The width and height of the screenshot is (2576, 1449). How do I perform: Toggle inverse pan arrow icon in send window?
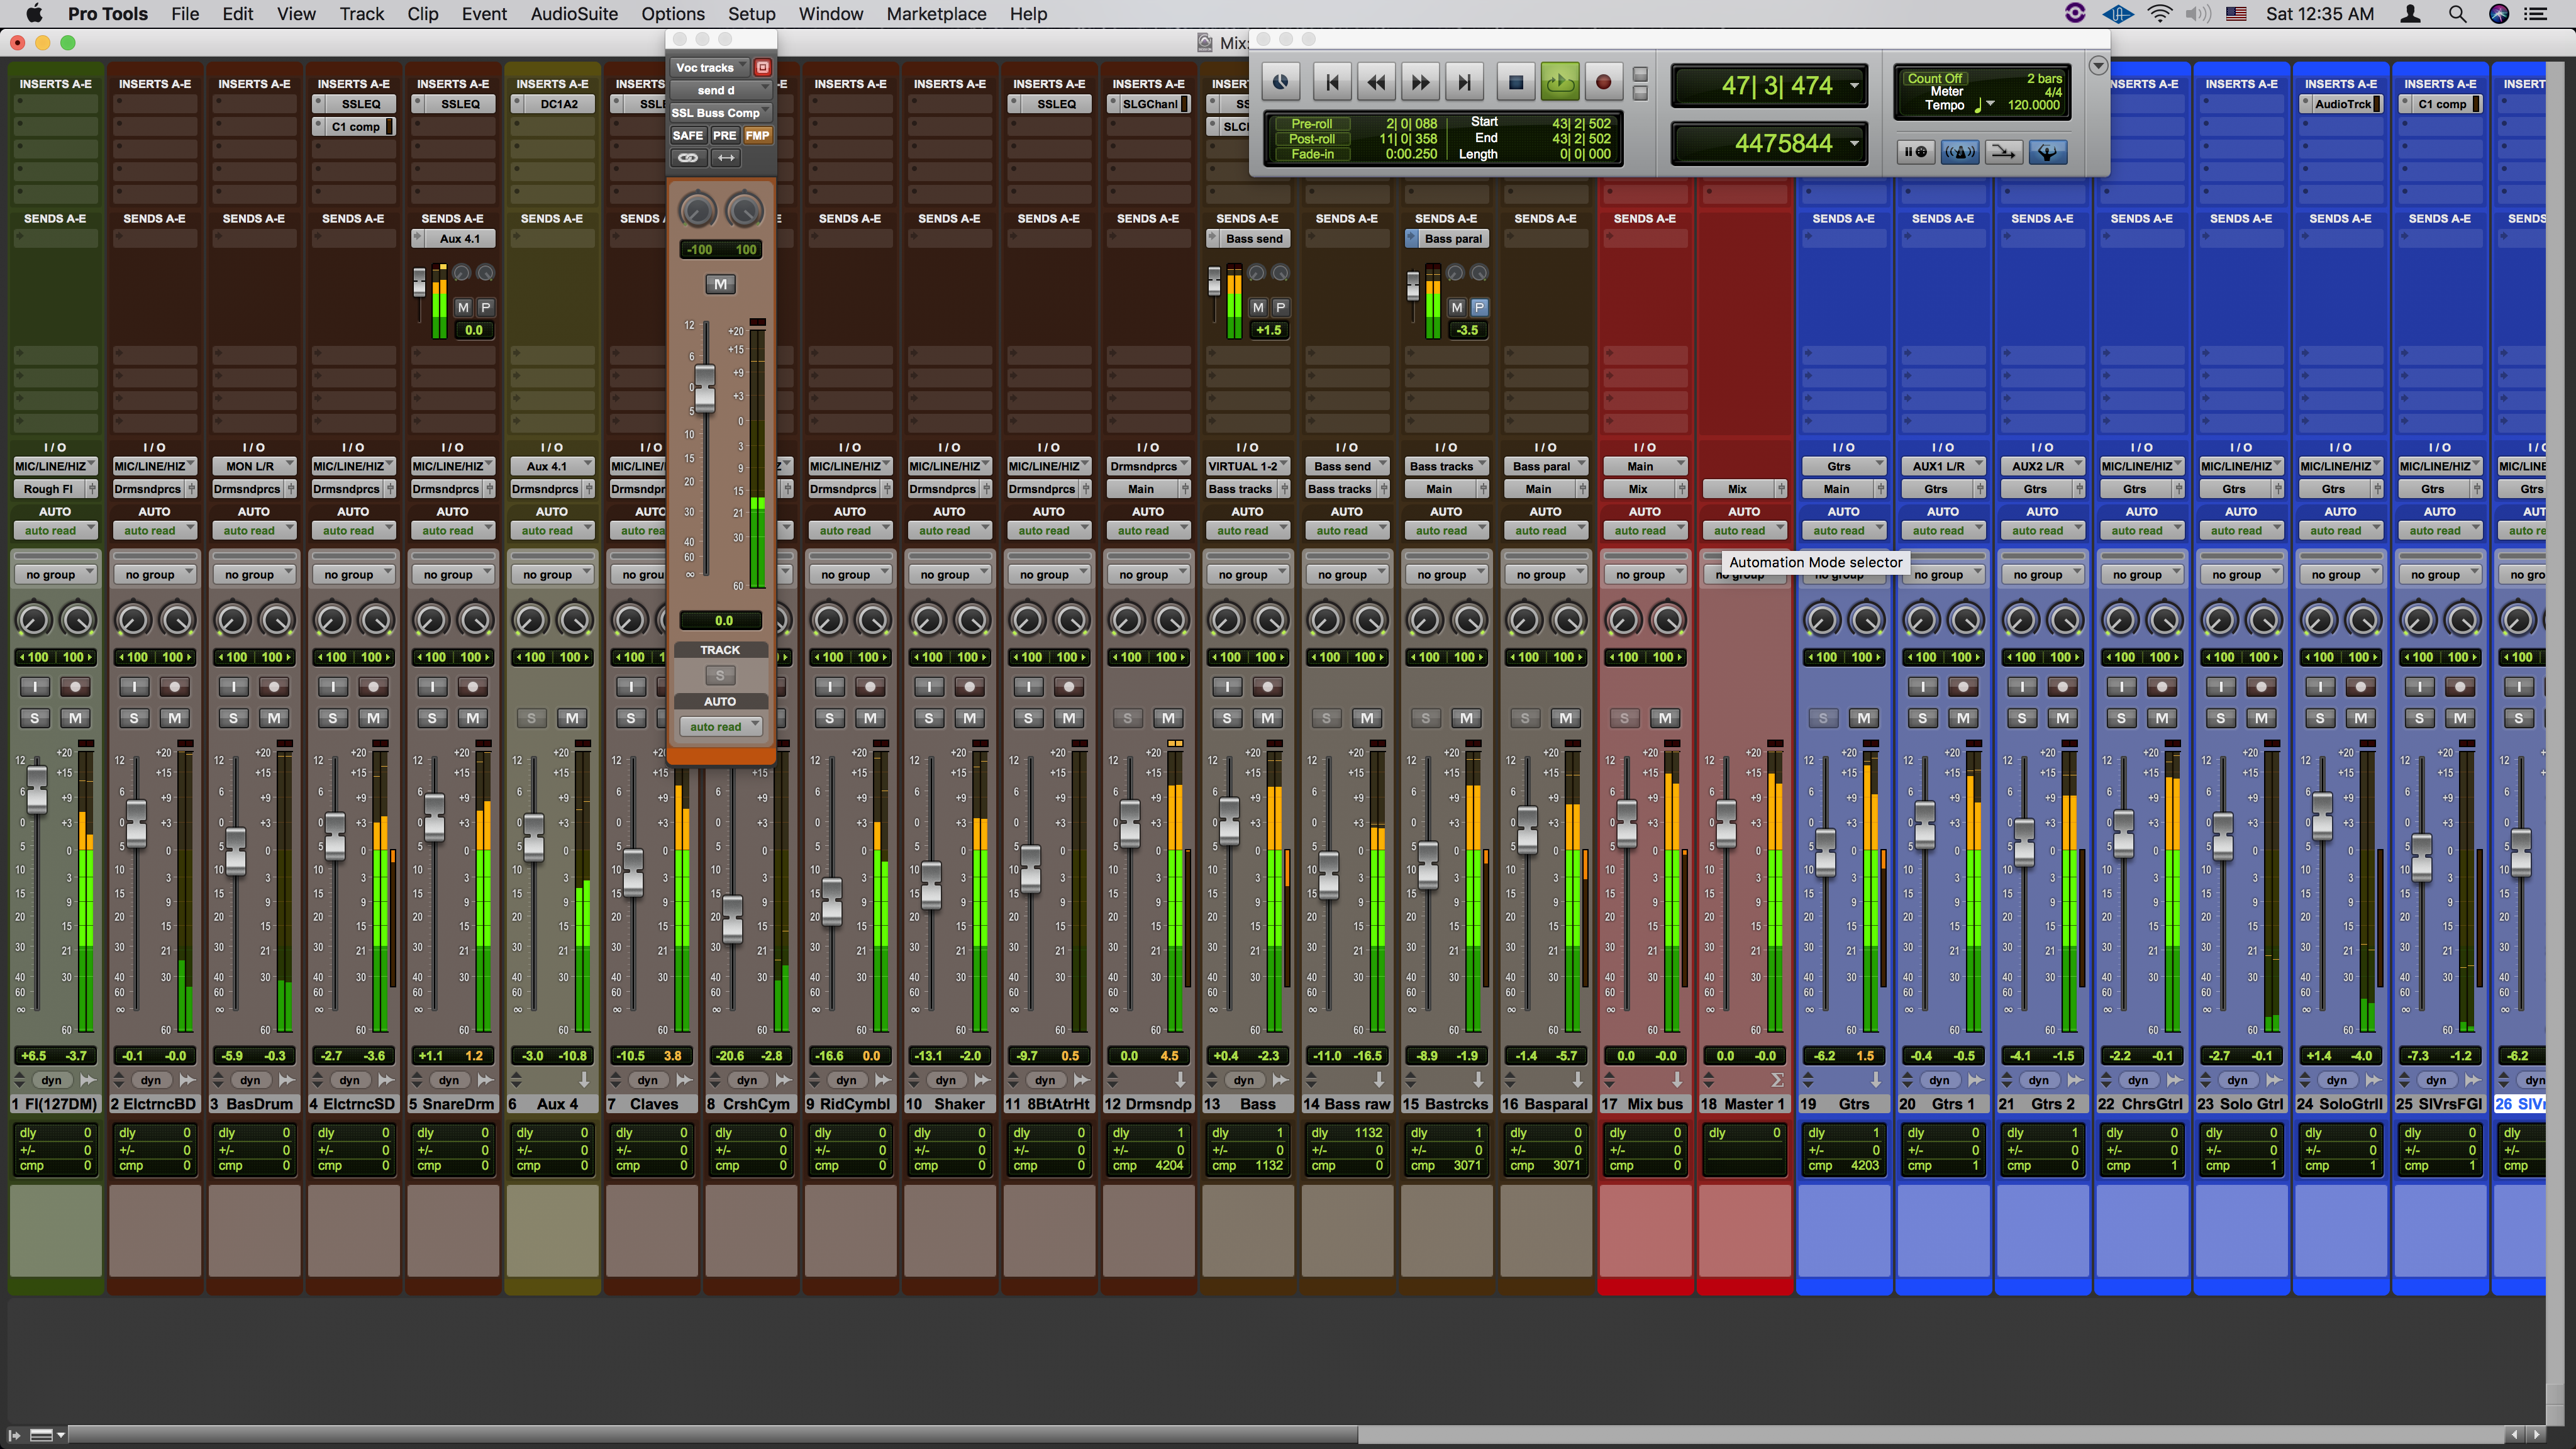[726, 158]
